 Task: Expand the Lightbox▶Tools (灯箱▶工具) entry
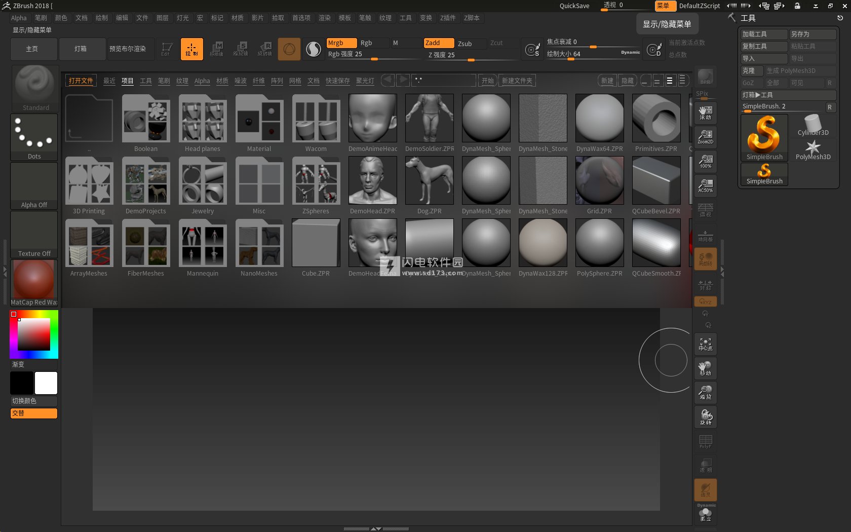pyautogui.click(x=788, y=95)
